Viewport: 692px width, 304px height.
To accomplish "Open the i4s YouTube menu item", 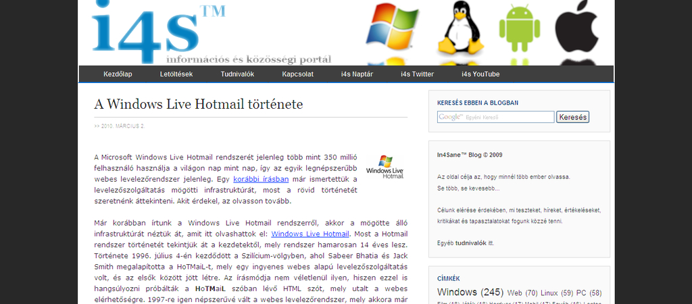I will coord(480,74).
